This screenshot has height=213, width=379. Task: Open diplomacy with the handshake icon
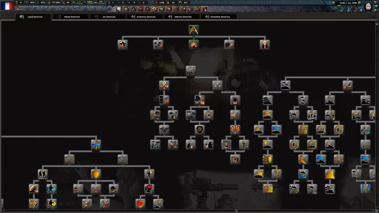(44, 9)
